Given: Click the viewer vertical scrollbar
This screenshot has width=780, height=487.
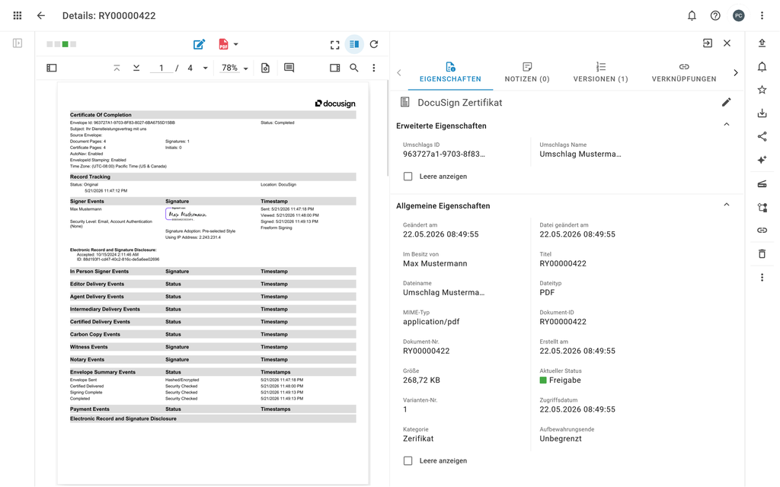Looking at the screenshot, I should [388, 128].
